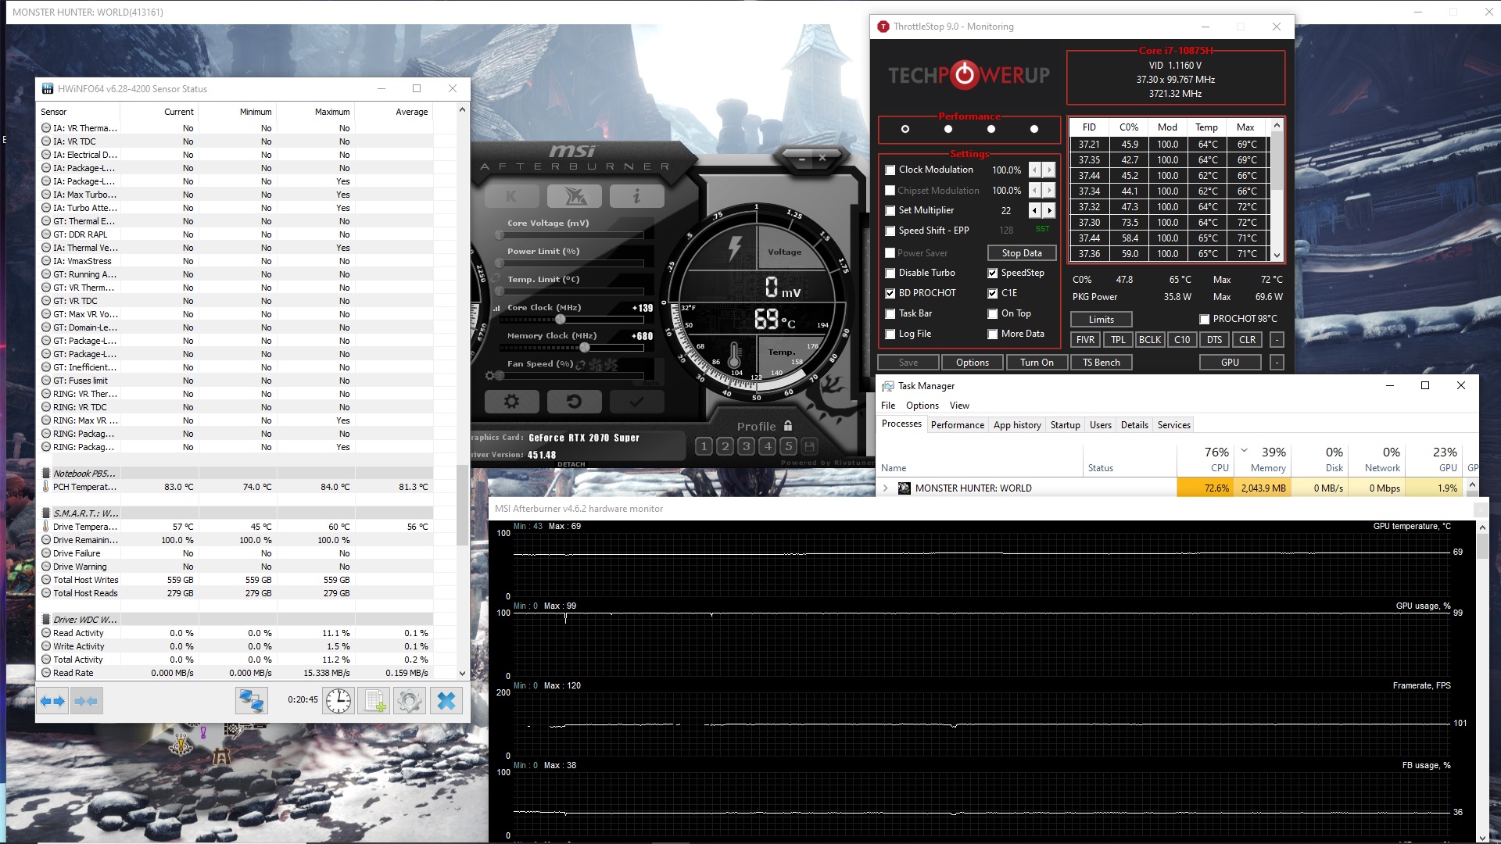Toggle PROCHOT 98°C checkbox
This screenshot has height=844, width=1501.
pos(1205,319)
